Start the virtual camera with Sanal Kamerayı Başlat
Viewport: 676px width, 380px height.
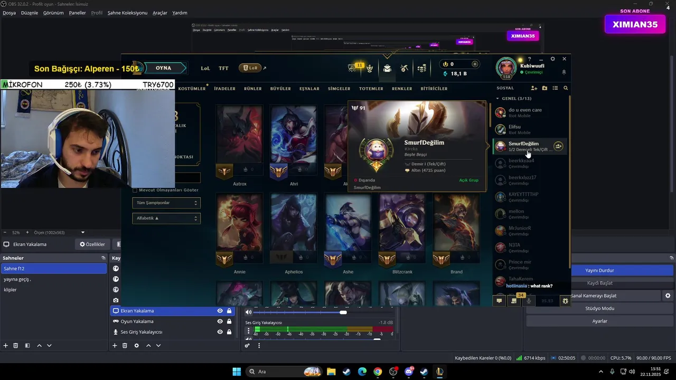coord(594,296)
